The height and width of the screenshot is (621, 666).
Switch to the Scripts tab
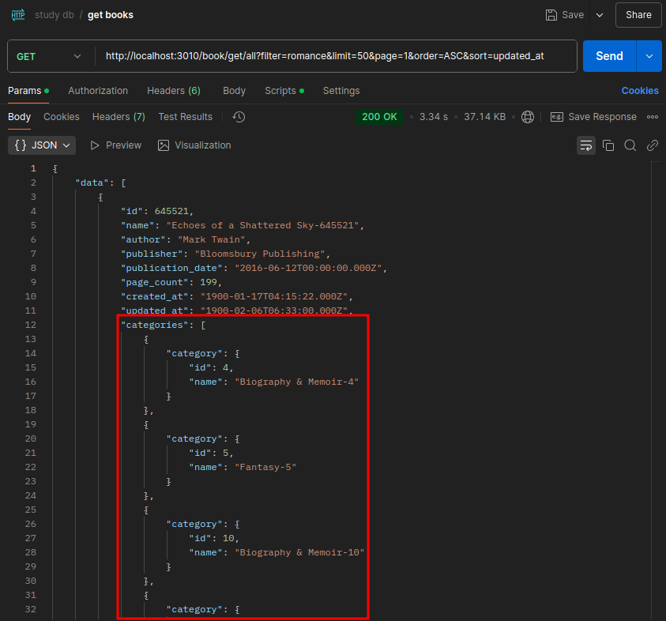coord(284,91)
